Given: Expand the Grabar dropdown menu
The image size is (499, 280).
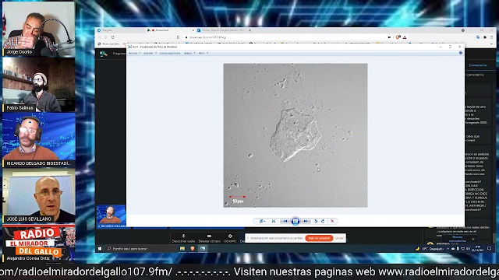Looking at the screenshot, I should tap(189, 54).
